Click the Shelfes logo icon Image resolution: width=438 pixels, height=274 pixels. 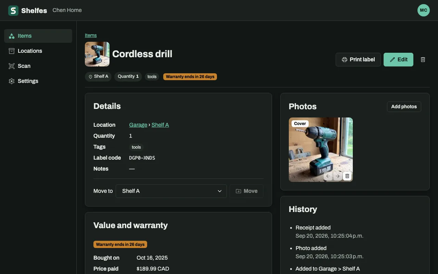click(13, 10)
